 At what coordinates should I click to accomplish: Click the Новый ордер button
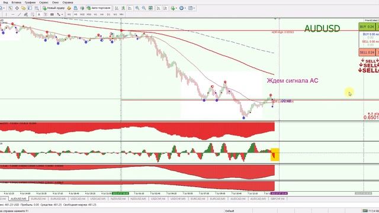point(54,8)
